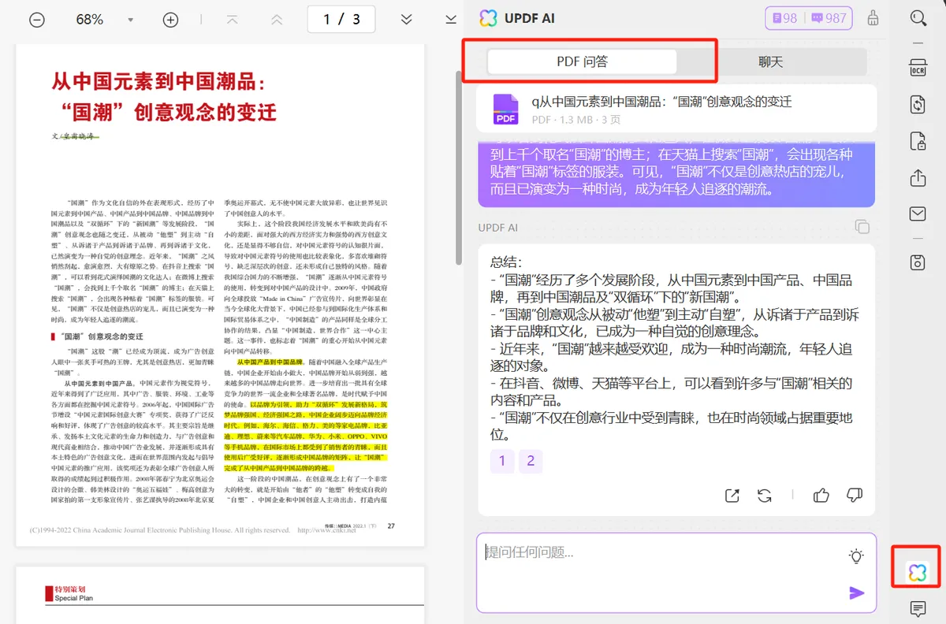Image resolution: width=946 pixels, height=624 pixels.
Task: Open the protect PDF lock tool
Action: point(918,142)
